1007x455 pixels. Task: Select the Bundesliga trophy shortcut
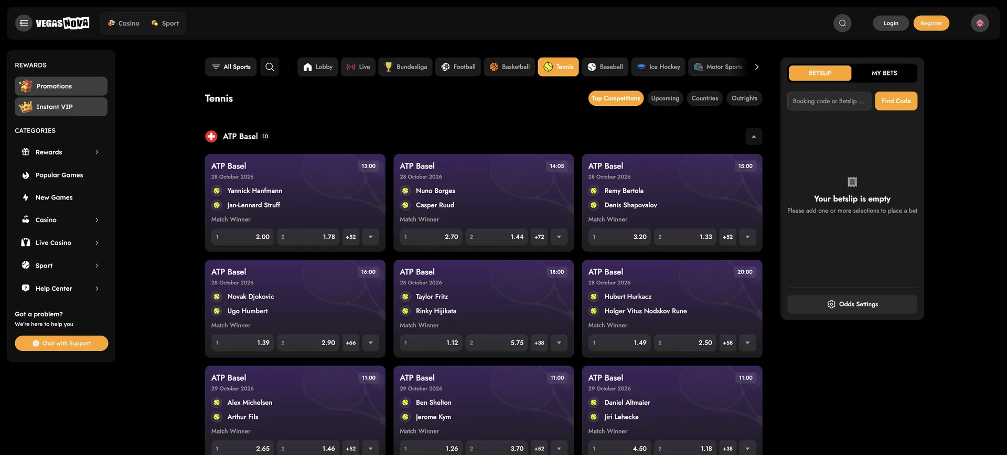click(405, 67)
